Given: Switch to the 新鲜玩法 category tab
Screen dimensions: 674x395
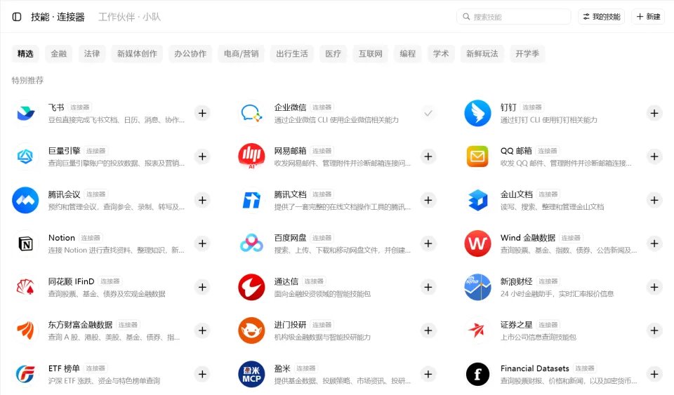Looking at the screenshot, I should point(482,53).
